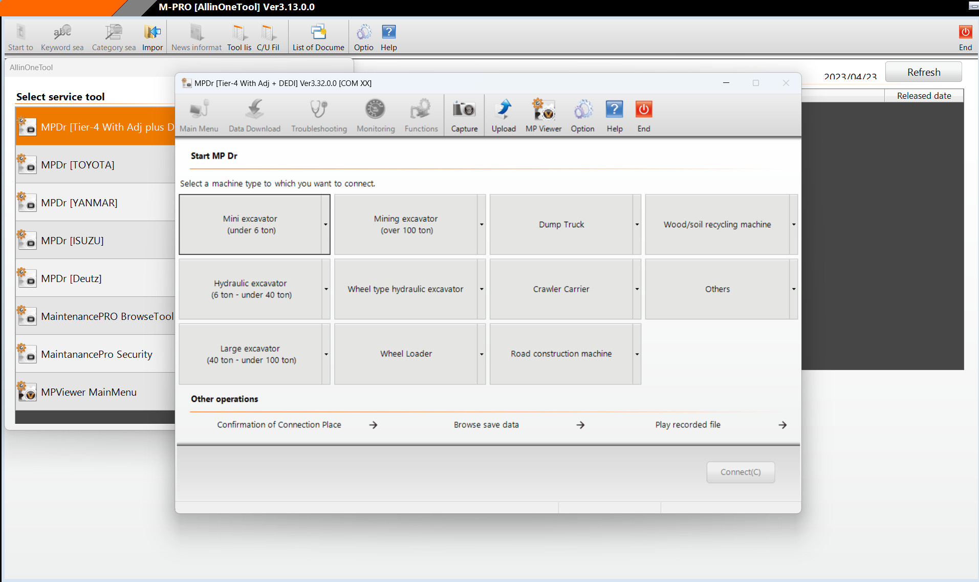The width and height of the screenshot is (979, 582).
Task: Open Troubleshooting stethoscope icon
Action: coord(319,110)
